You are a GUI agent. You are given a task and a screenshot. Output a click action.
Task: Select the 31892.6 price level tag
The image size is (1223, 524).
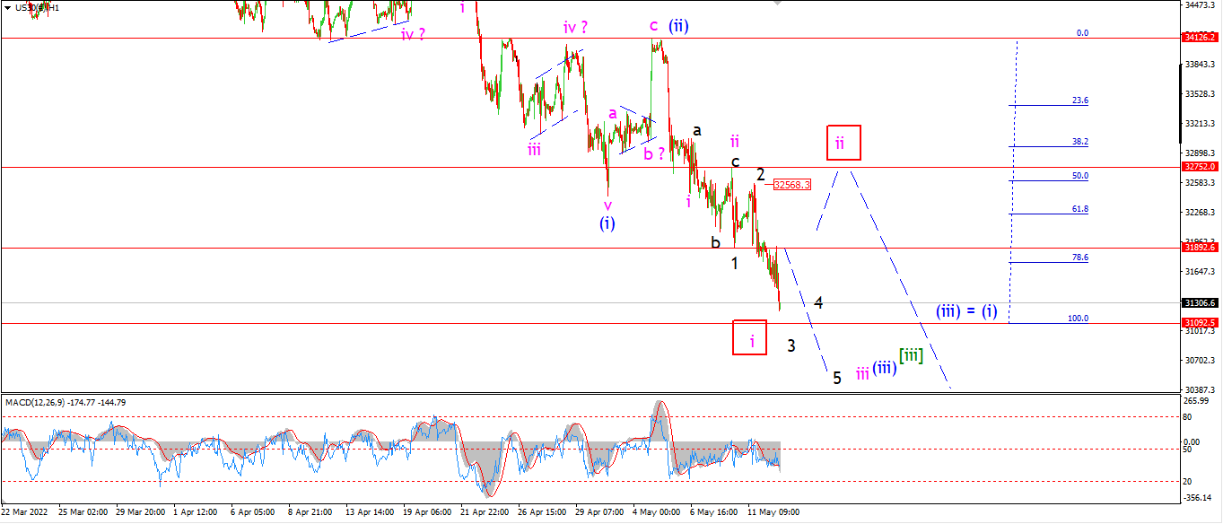[1200, 247]
